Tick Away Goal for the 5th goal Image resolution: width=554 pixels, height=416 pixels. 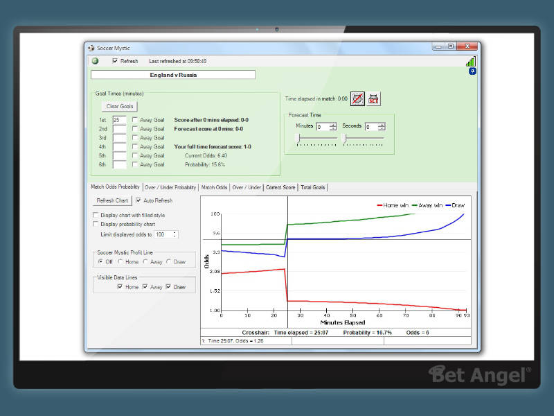tap(135, 155)
